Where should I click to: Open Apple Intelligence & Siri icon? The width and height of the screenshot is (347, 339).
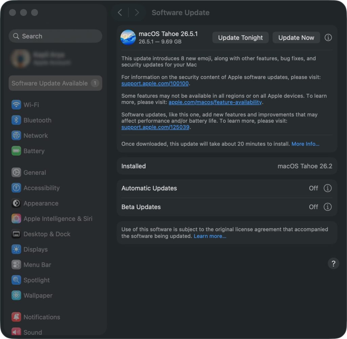[16, 219]
